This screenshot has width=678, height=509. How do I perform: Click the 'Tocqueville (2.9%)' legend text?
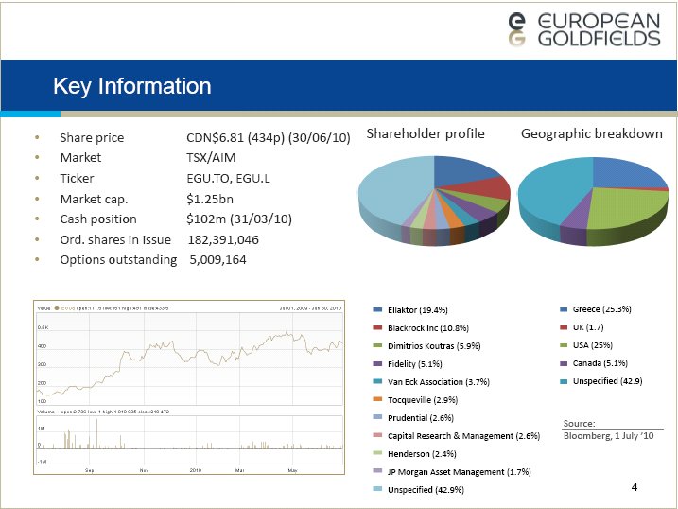[x=423, y=400]
